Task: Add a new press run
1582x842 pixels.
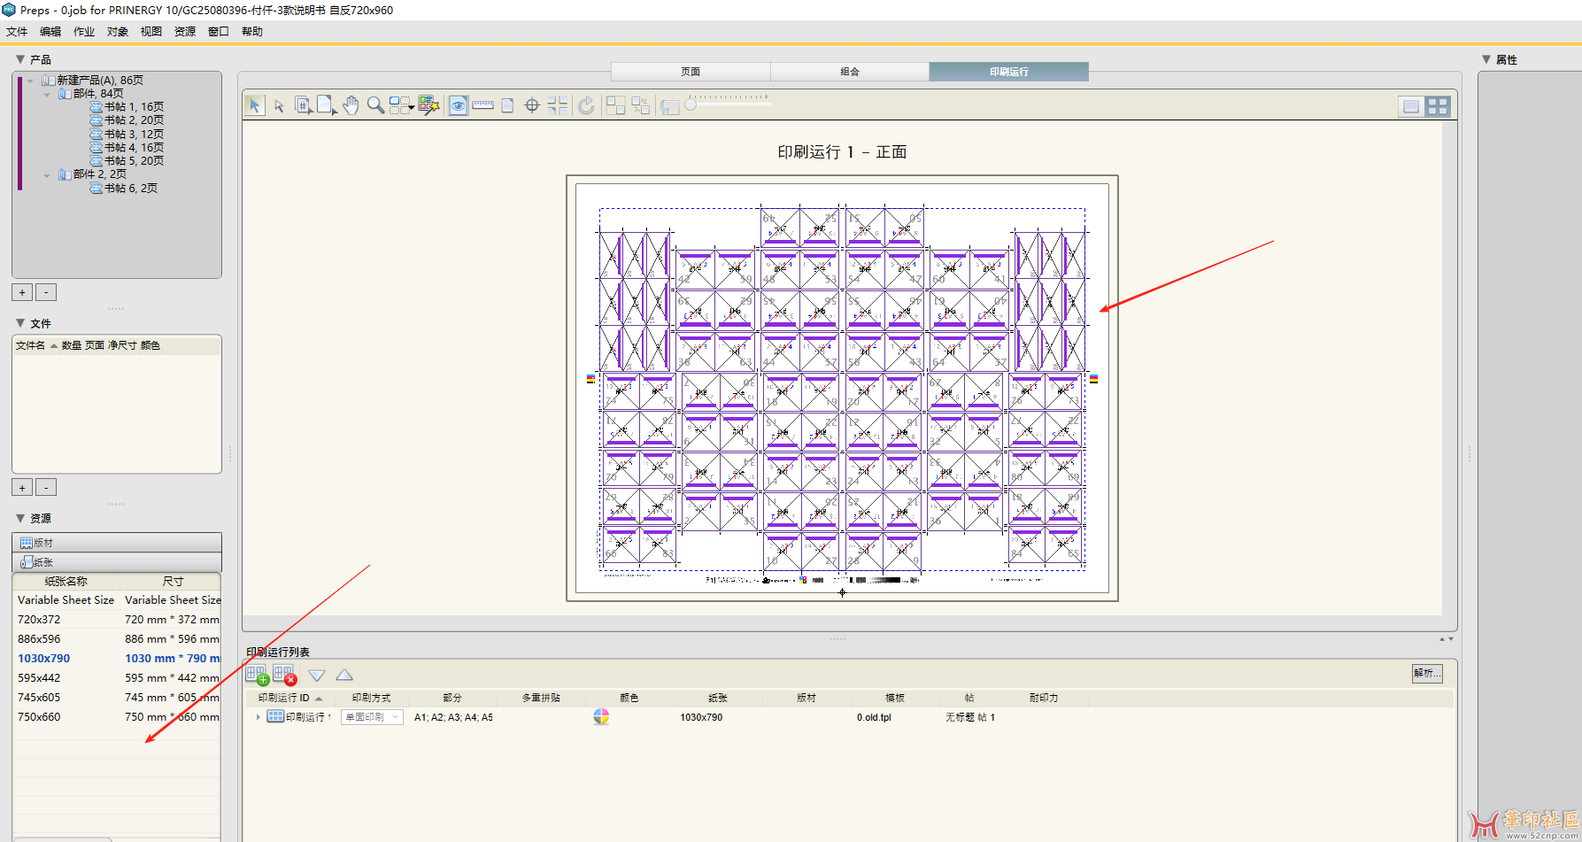Action: tap(257, 675)
